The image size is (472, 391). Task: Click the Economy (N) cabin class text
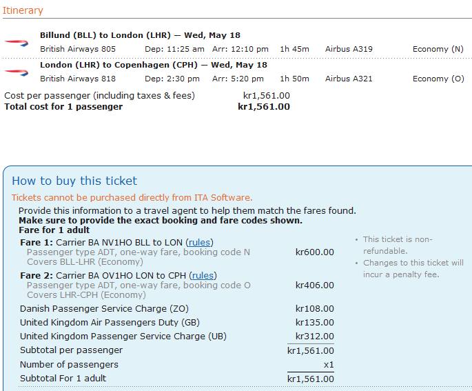pyautogui.click(x=438, y=49)
